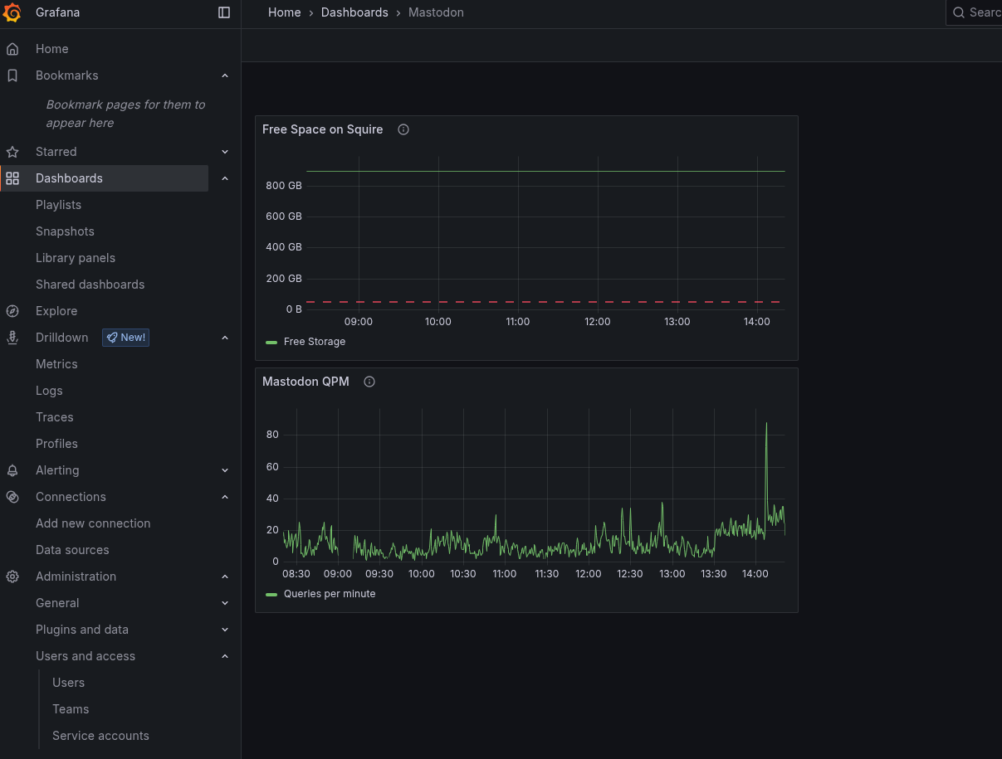Screen dimensions: 1002x759
Task: Expand the General submenu chevron
Action: pos(225,603)
